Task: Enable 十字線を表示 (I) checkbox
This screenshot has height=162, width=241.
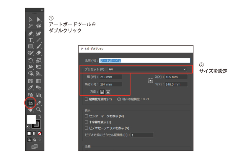Action: point(86,122)
